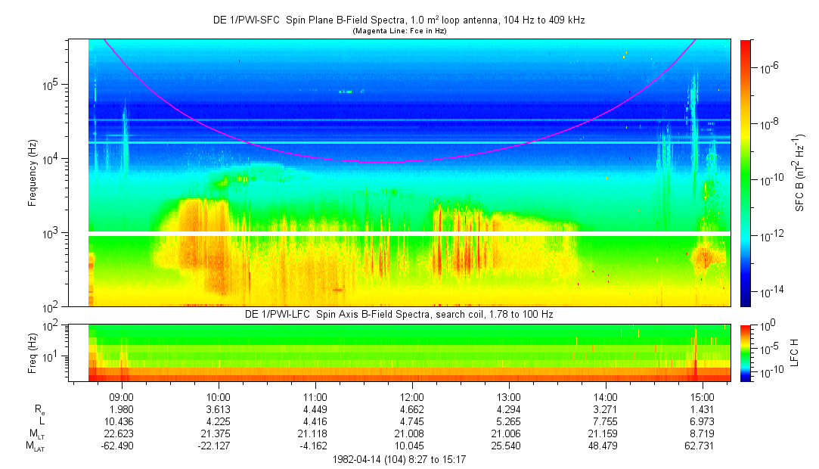This screenshot has height=469, width=819.
Task: Click the Re value 4.662
Action: (412, 409)
